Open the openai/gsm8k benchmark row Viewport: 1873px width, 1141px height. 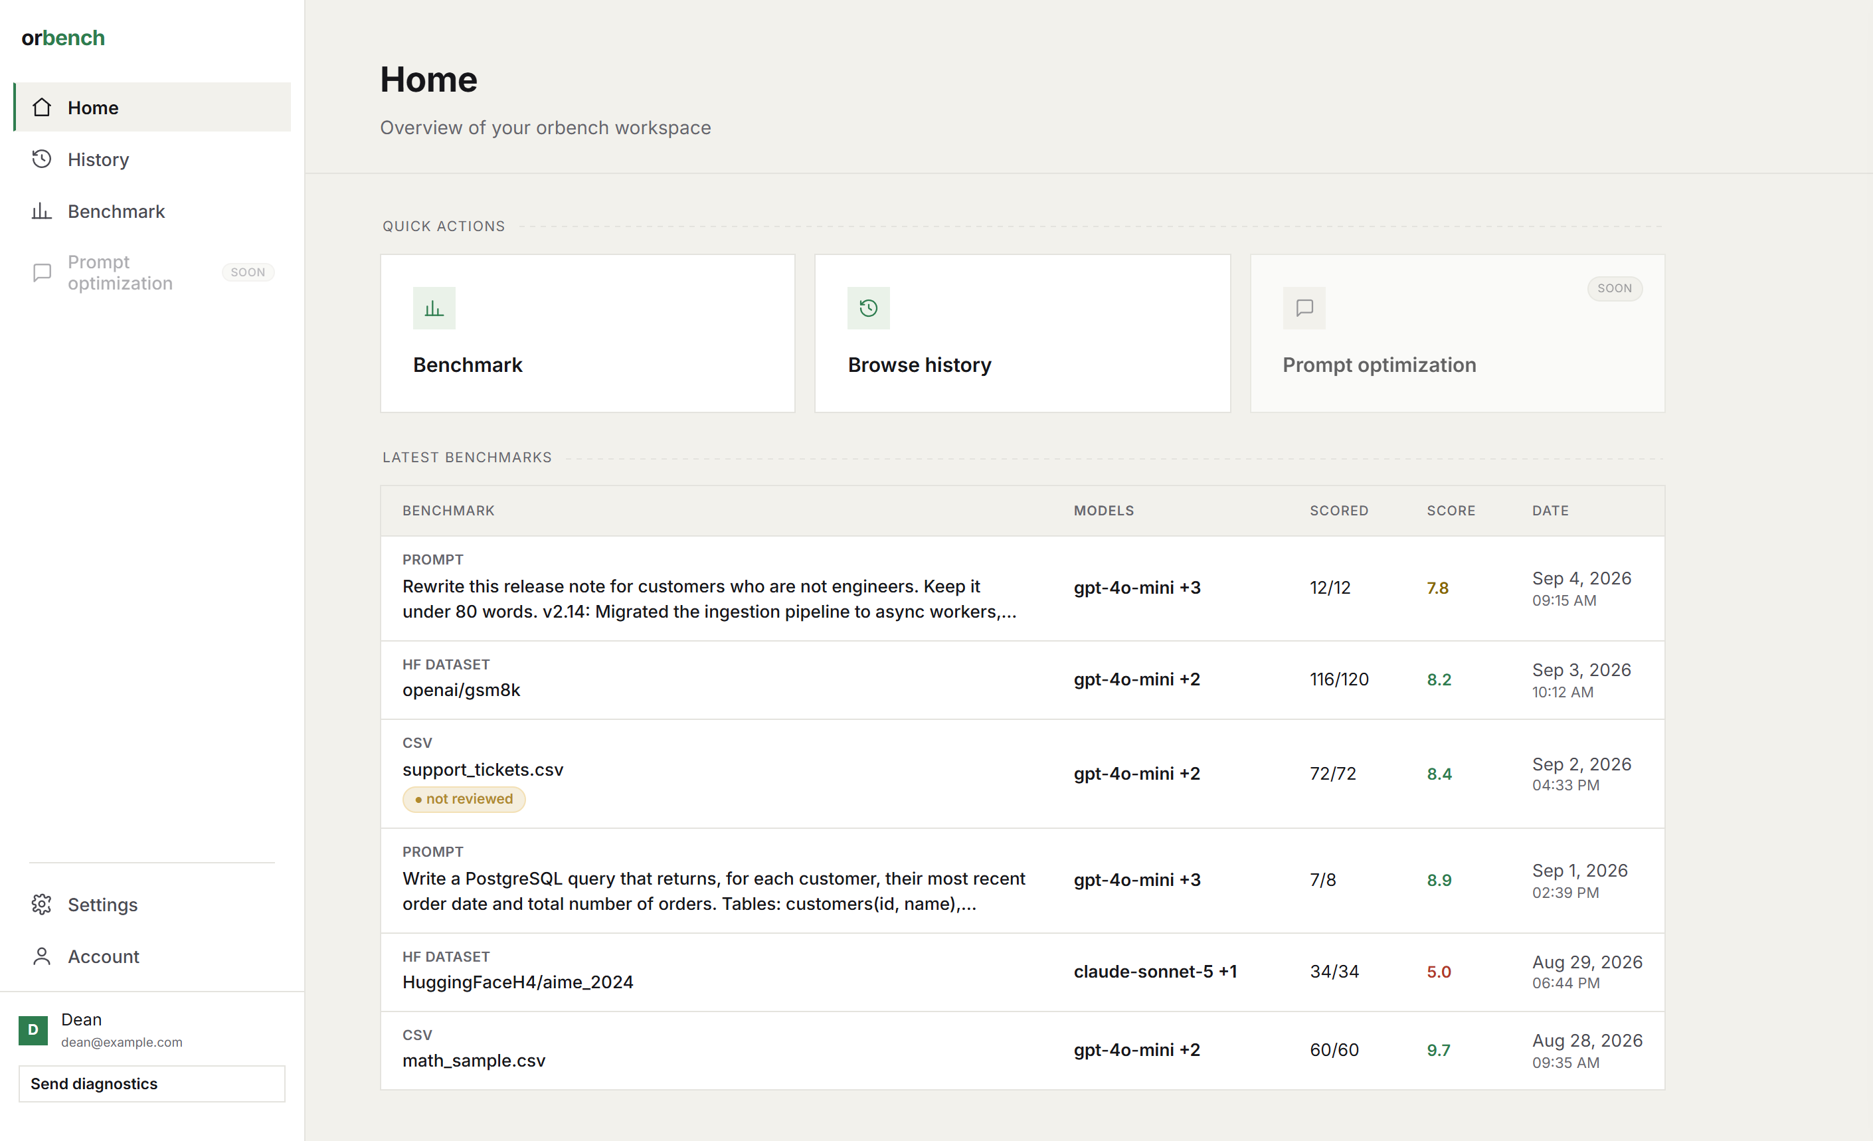tap(1022, 679)
